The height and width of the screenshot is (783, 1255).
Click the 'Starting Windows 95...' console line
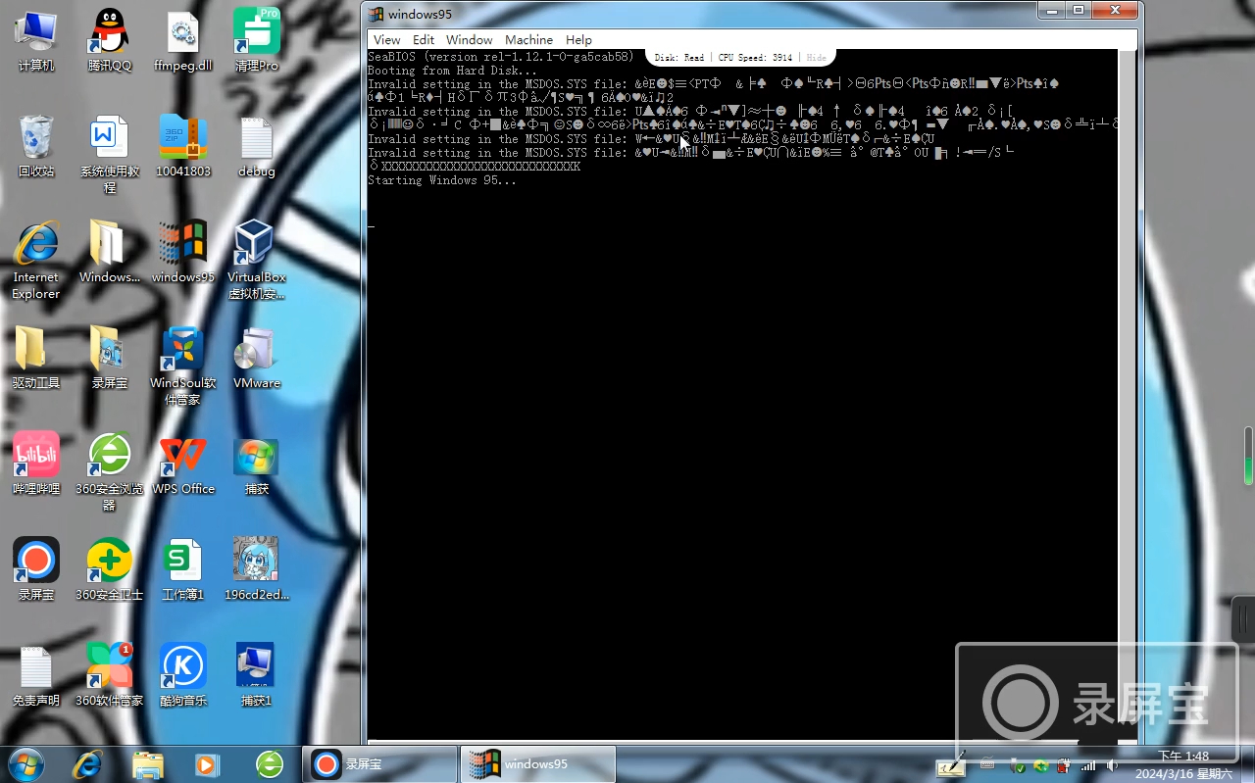click(442, 180)
